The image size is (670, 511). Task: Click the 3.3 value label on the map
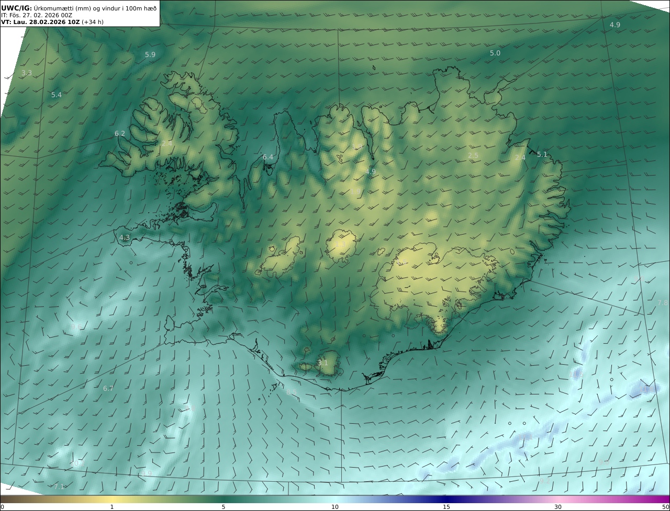point(27,73)
